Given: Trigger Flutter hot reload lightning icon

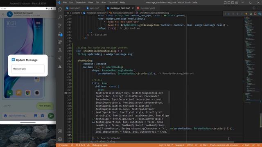Looking at the screenshot, I should point(246,14).
